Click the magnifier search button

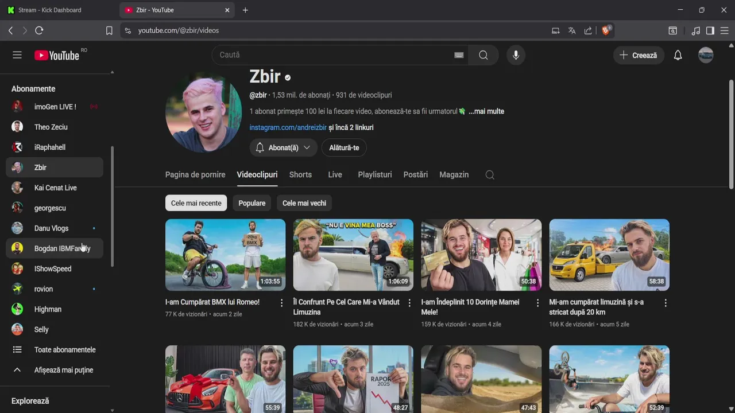[x=483, y=55]
